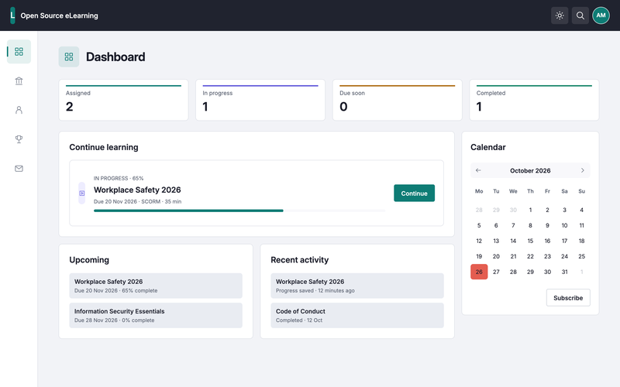Open the Open Source eLearning title link

pyautogui.click(x=60, y=15)
